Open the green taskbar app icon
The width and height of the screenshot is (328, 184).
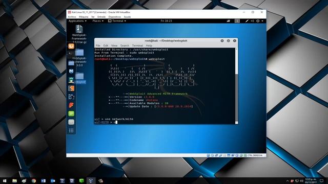[x=81, y=180]
